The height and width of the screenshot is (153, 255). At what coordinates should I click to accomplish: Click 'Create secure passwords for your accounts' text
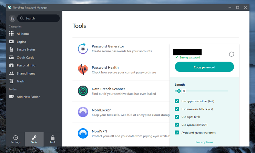point(122,51)
